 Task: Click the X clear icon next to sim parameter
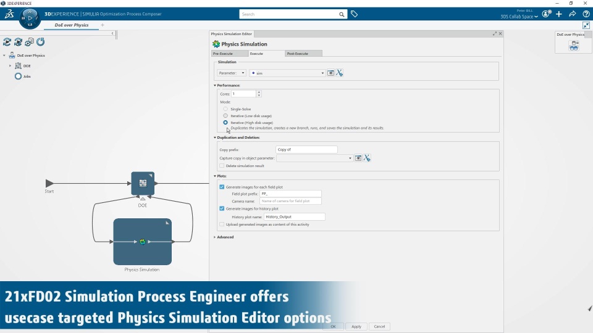(339, 73)
